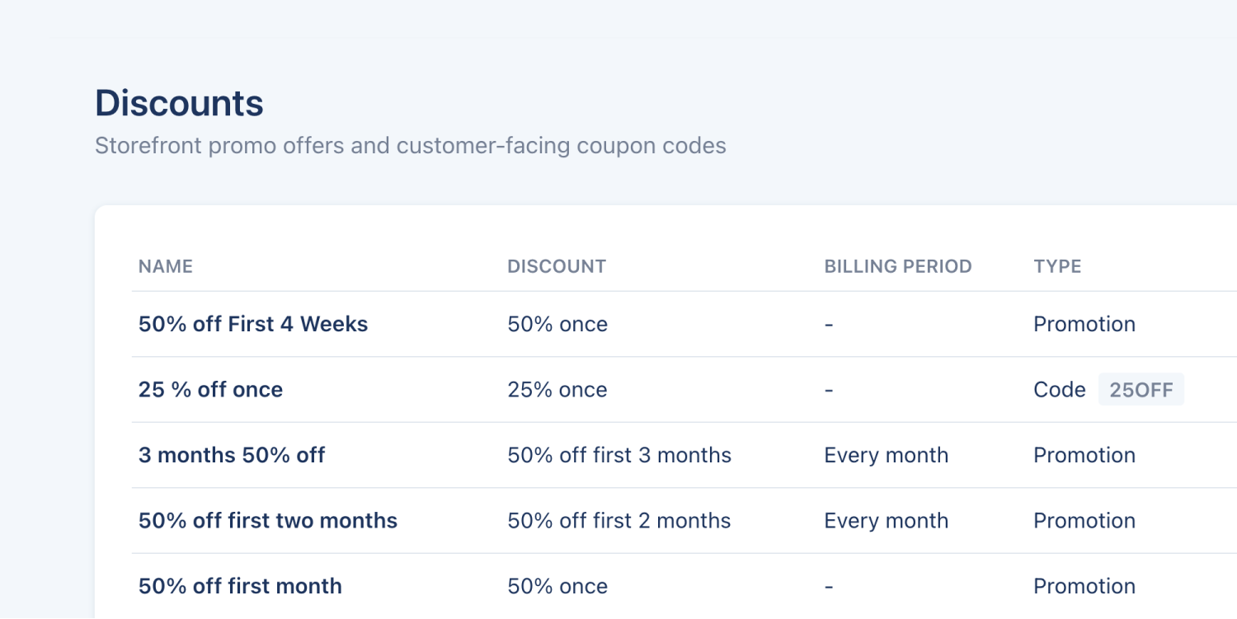Click the Promotion label for 50% off first month
Image resolution: width=1237 pixels, height=619 pixels.
pos(1084,585)
